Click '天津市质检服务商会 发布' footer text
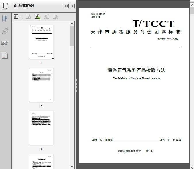194x169 pixels. (x=135, y=151)
